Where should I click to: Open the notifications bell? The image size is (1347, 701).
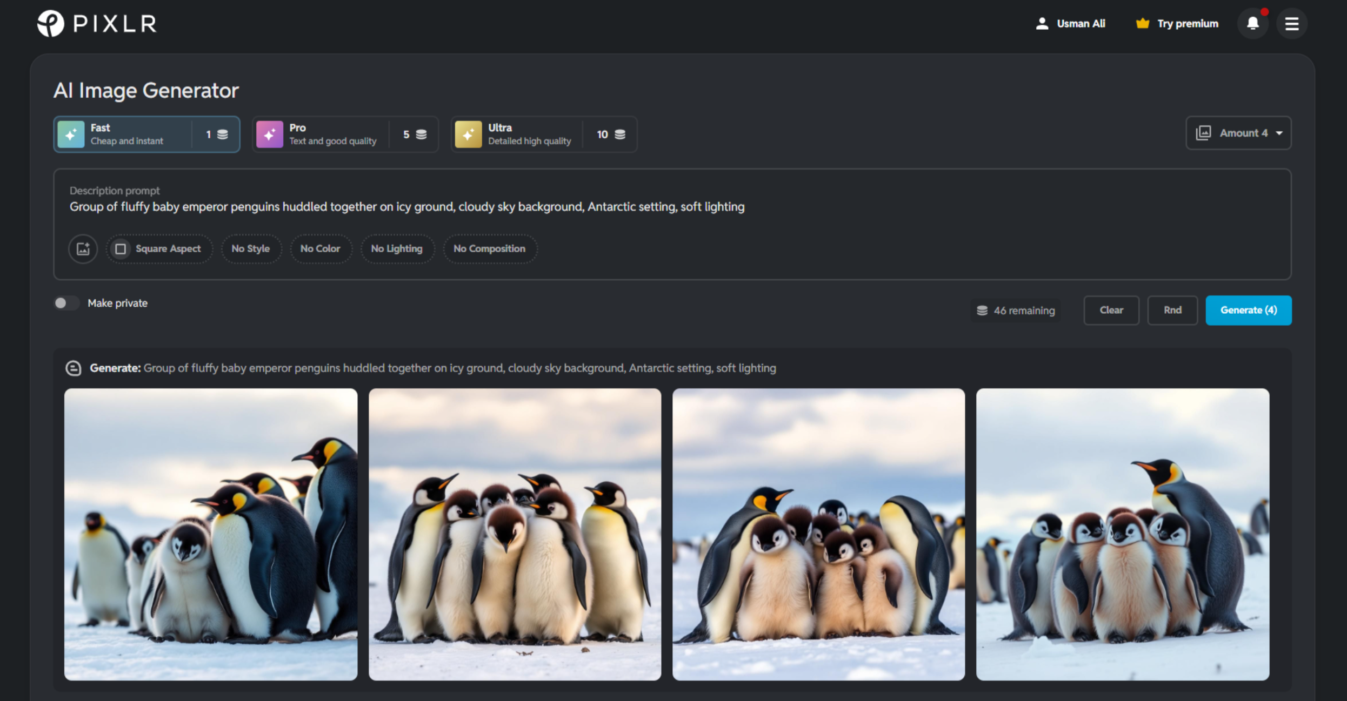pyautogui.click(x=1252, y=24)
